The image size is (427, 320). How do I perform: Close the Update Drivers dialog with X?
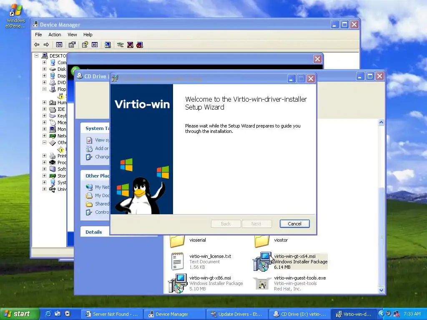click(x=317, y=59)
